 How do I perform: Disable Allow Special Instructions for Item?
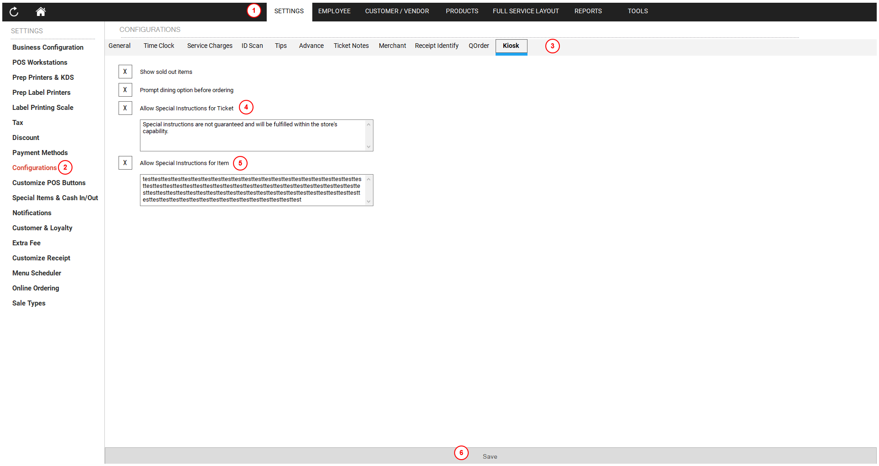(125, 163)
